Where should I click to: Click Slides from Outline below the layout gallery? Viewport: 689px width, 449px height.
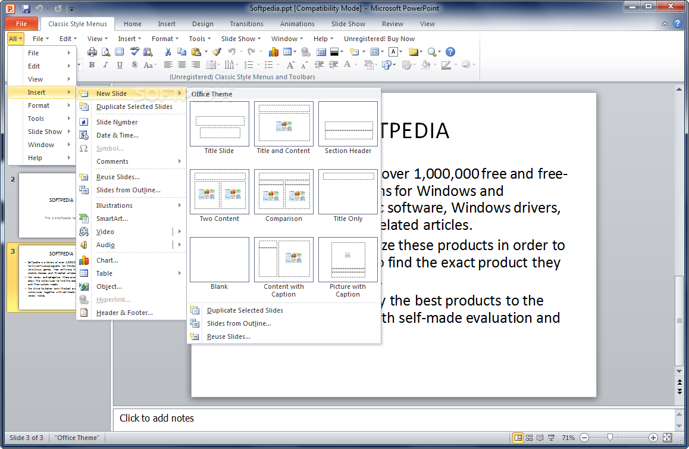click(284, 323)
